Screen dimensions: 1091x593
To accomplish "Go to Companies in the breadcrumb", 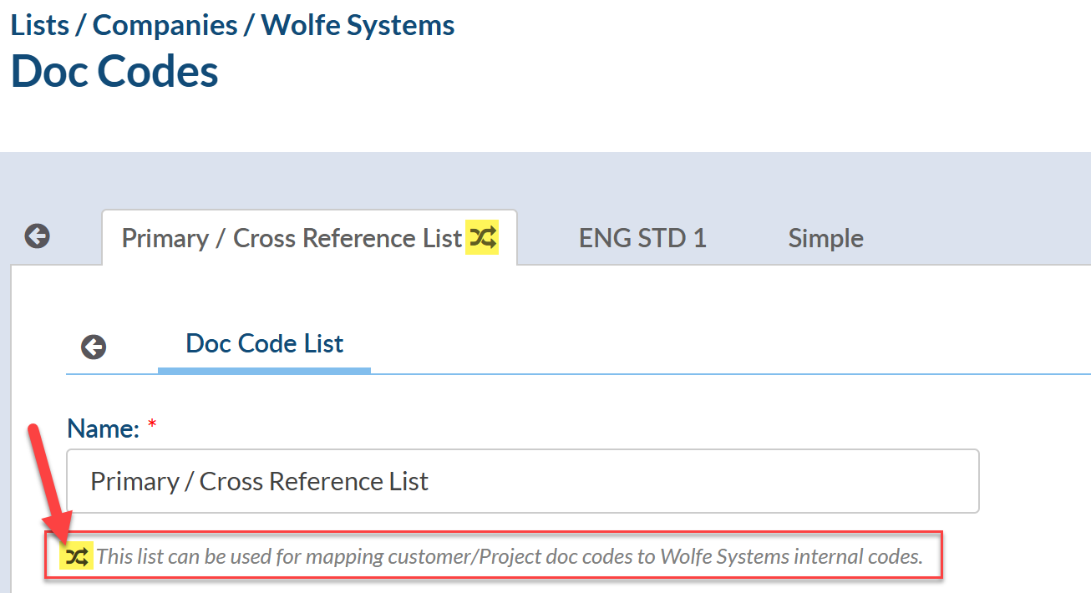I will click(x=165, y=25).
